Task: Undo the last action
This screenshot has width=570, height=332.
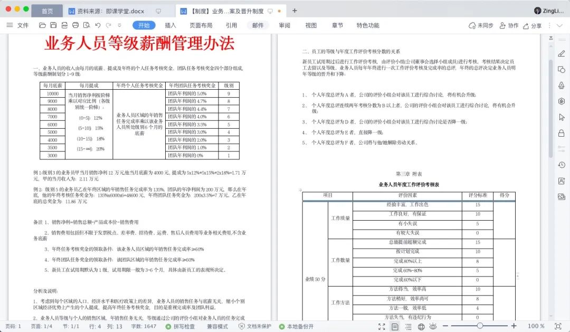Action: (98, 25)
